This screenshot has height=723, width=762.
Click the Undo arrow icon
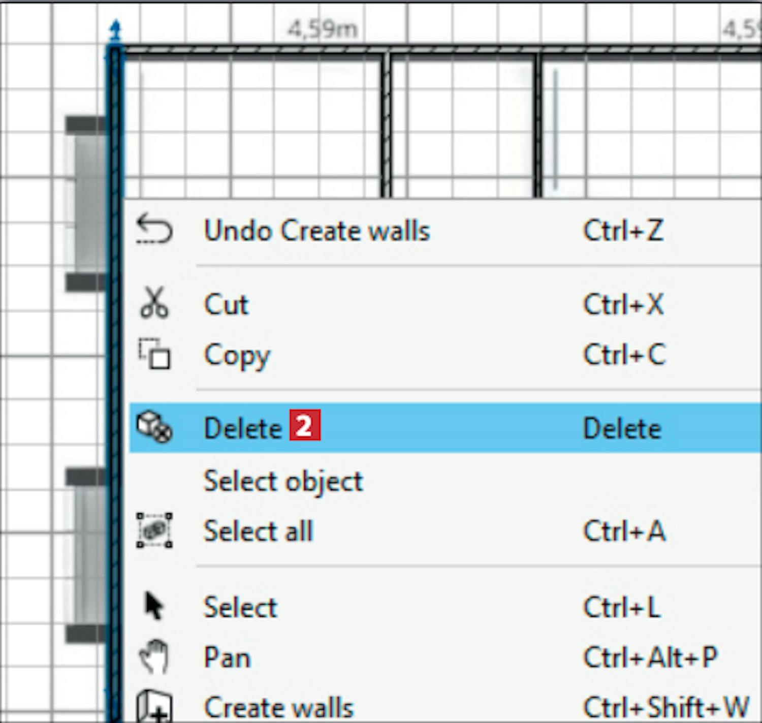point(154,229)
